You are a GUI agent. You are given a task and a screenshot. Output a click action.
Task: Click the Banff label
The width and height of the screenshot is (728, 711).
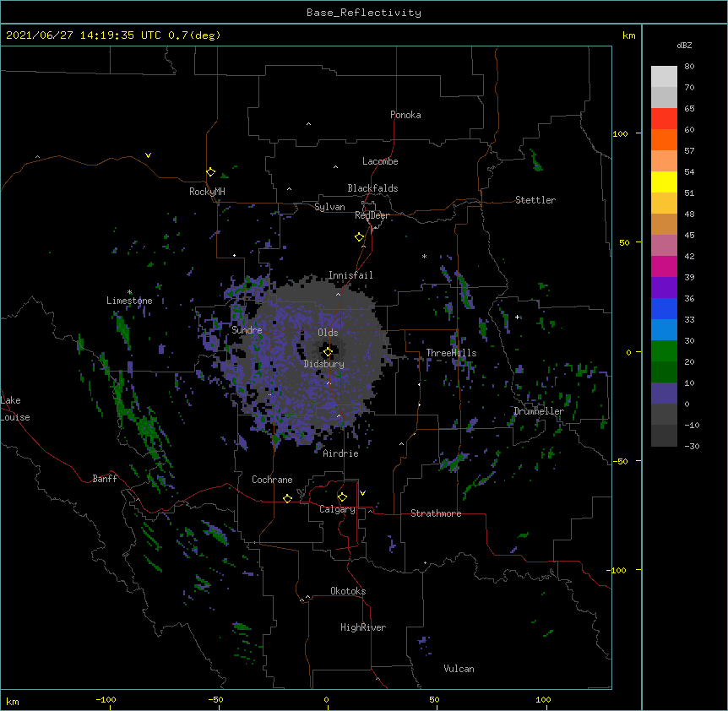(x=105, y=479)
